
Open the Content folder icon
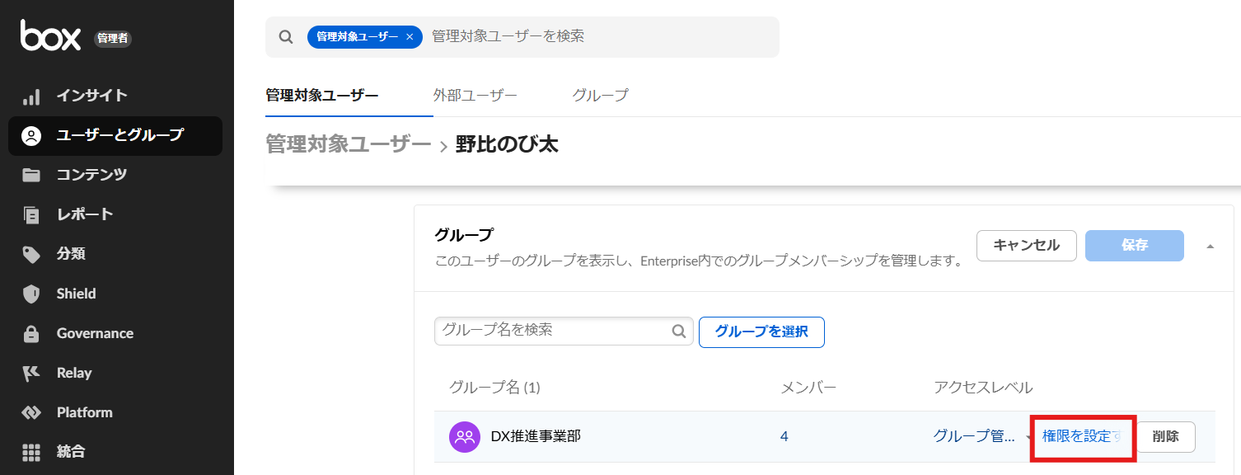(31, 175)
